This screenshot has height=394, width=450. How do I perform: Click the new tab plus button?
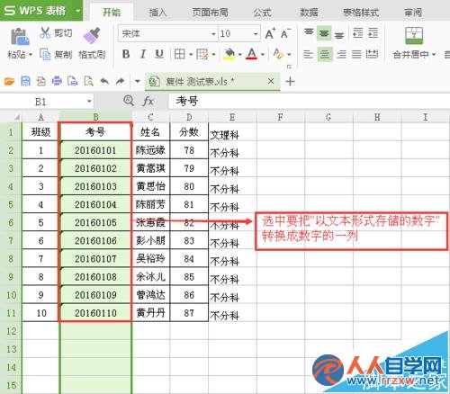[290, 81]
